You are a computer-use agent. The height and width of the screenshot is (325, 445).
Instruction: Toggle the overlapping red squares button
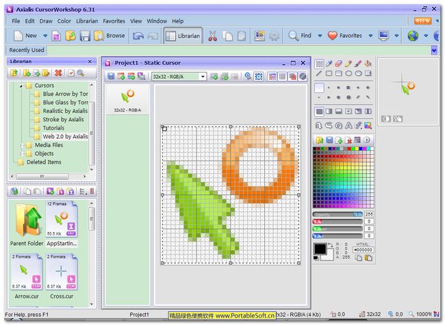pos(292,76)
